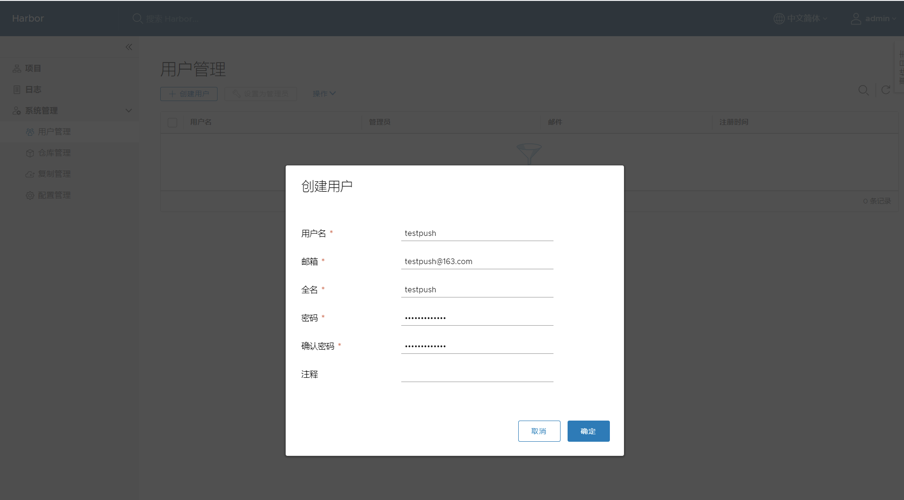Click the globe language icon
904x500 pixels.
point(779,18)
